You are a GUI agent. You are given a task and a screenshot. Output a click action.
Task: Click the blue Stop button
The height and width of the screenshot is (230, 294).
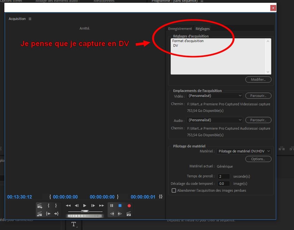pyautogui.click(x=120, y=206)
